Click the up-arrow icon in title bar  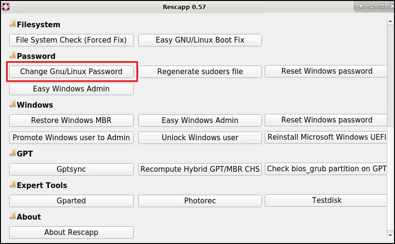(x=361, y=7)
